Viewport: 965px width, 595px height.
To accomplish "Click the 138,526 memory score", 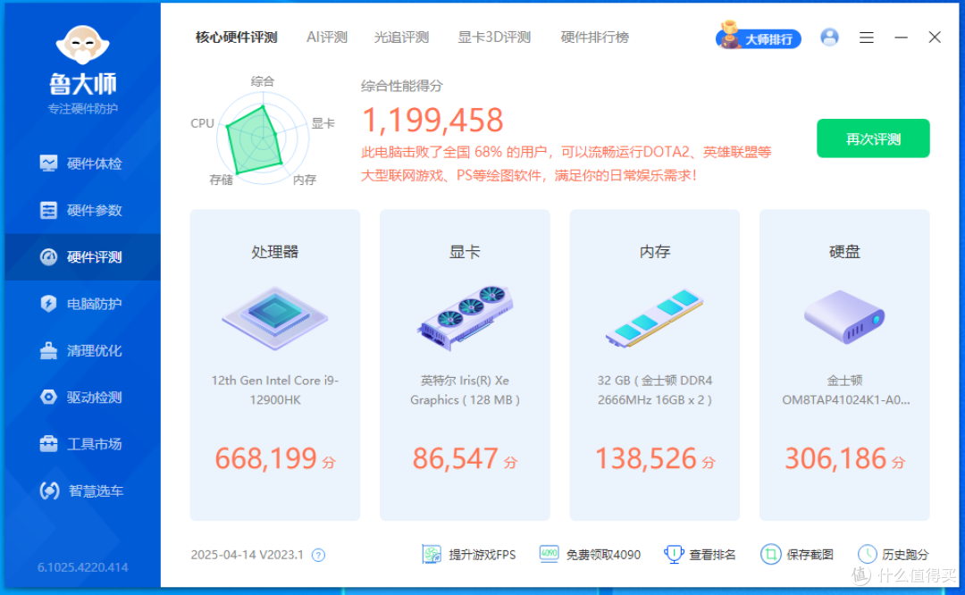I will [x=646, y=458].
